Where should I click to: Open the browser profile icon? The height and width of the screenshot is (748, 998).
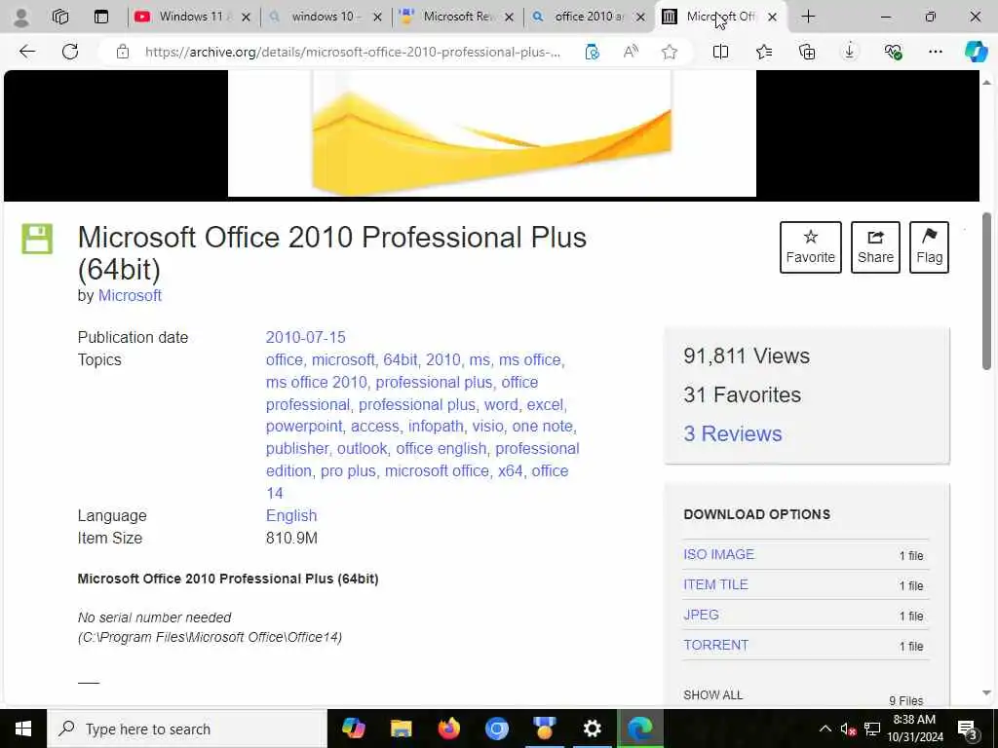click(21, 18)
